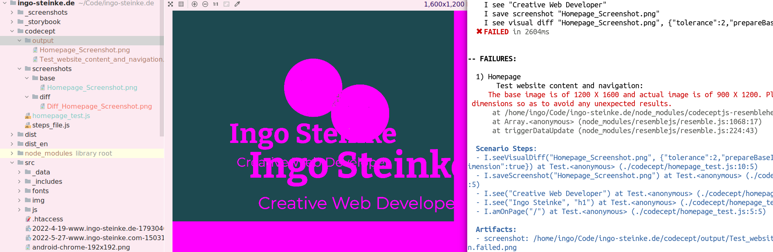Screen dimensions: 773x252
Task: Select the 2022-5-27-www.ingo-steinke.com file
Action: tap(98, 238)
